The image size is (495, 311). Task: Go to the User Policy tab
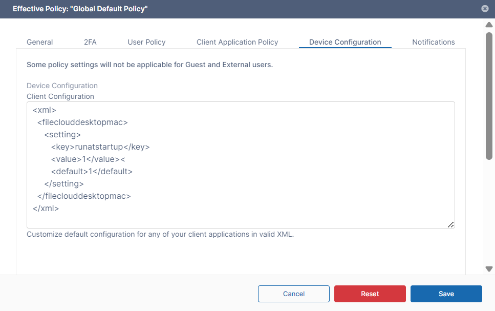pyautogui.click(x=146, y=42)
